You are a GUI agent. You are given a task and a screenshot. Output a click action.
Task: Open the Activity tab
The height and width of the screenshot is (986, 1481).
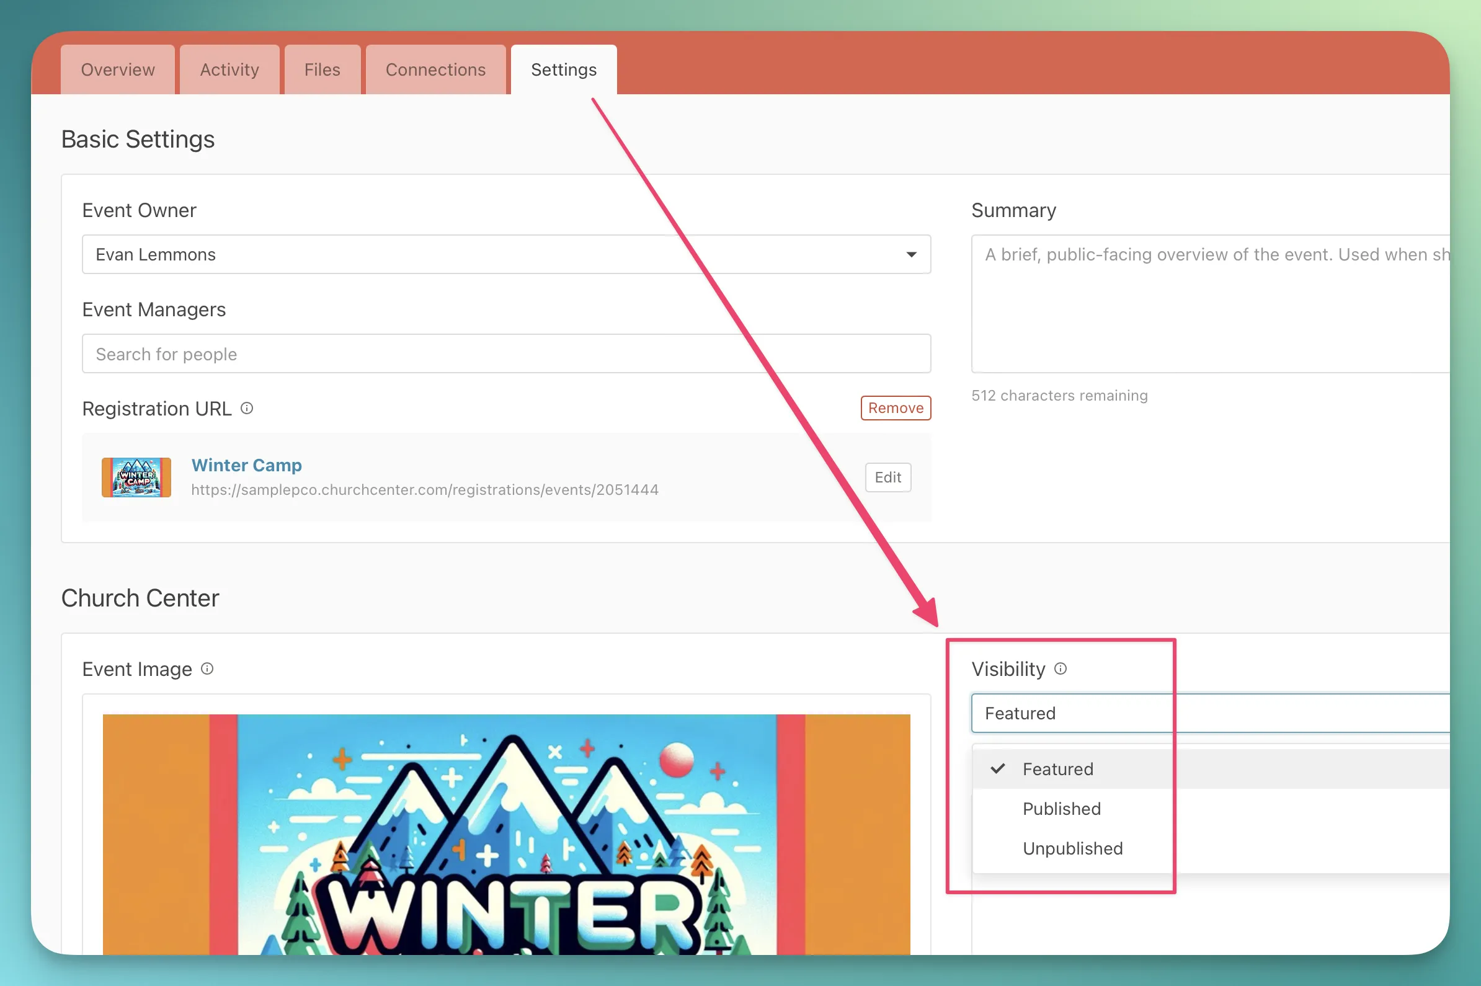[x=229, y=69]
